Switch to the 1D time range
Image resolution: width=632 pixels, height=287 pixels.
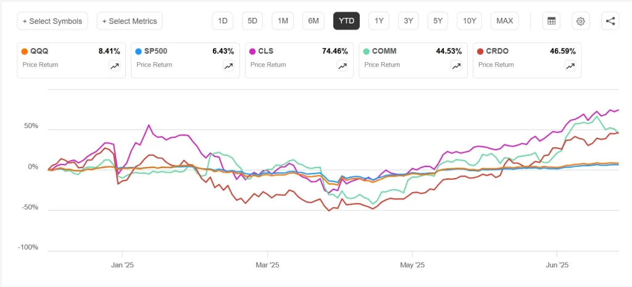(223, 21)
